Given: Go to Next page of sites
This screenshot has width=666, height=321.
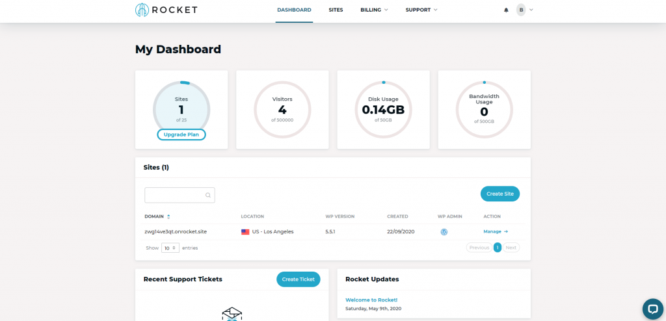Looking at the screenshot, I should coord(511,248).
